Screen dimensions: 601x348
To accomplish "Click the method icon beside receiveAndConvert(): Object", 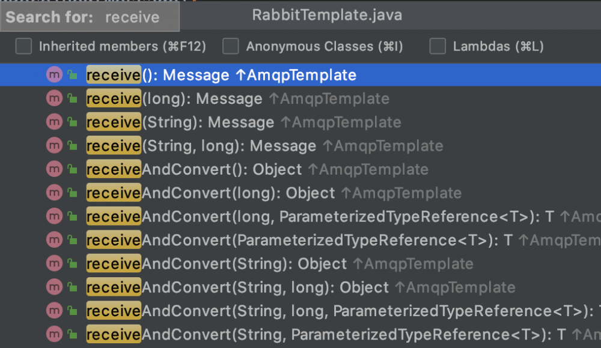I will point(54,169).
